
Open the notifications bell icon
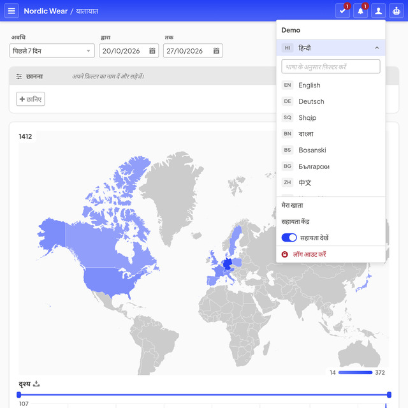click(x=360, y=11)
